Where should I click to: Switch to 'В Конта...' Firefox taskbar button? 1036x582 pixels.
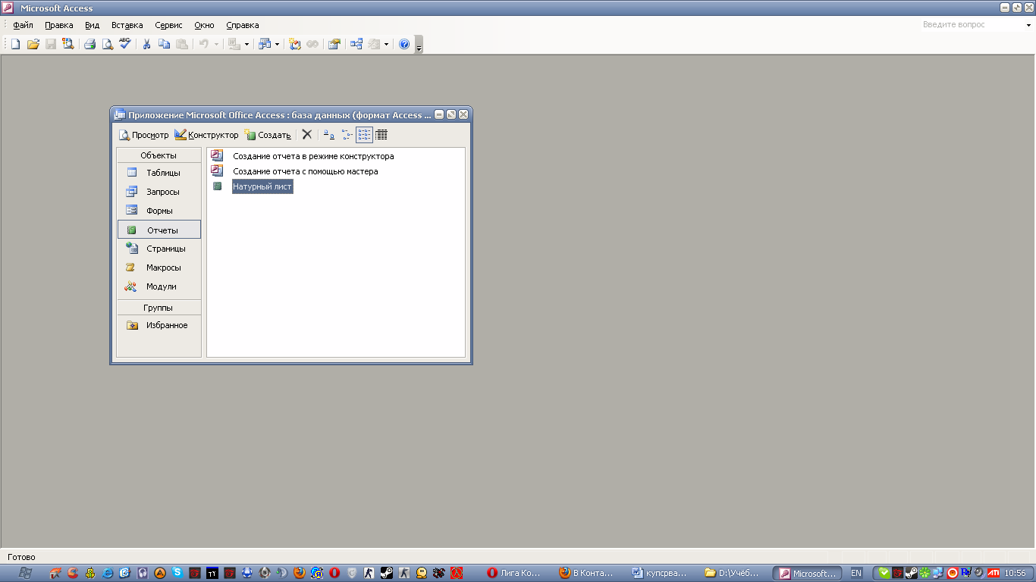587,574
